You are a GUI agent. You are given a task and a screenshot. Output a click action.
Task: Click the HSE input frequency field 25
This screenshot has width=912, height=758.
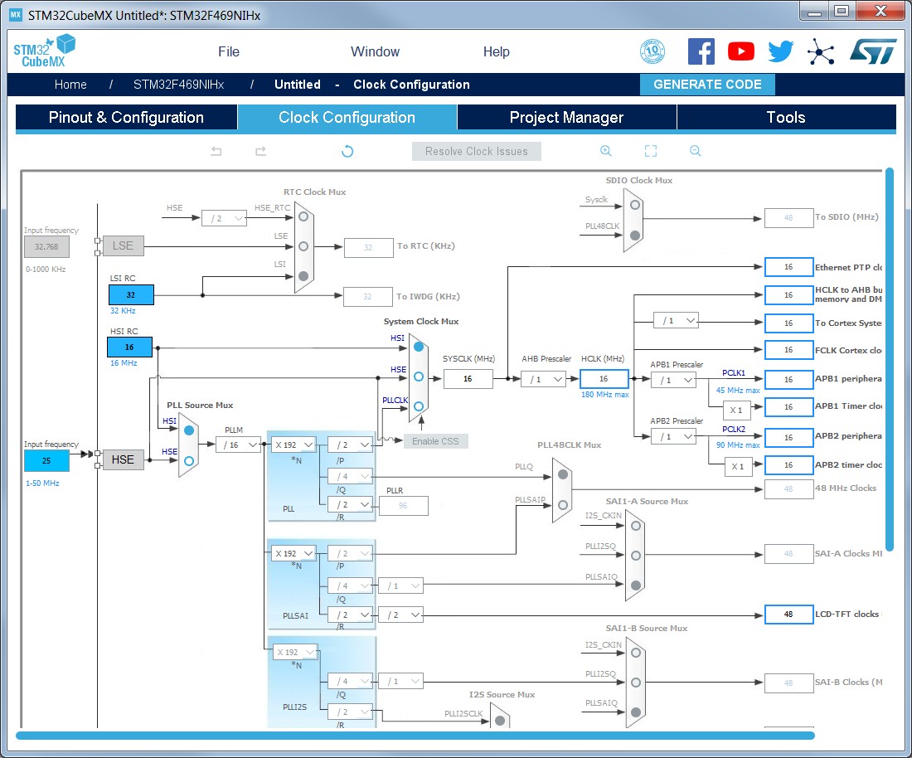(46, 461)
